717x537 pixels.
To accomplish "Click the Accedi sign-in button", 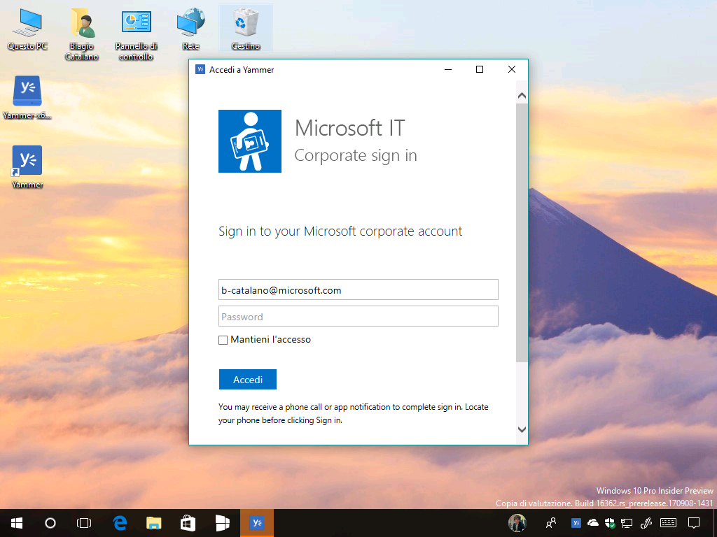I will coord(248,380).
